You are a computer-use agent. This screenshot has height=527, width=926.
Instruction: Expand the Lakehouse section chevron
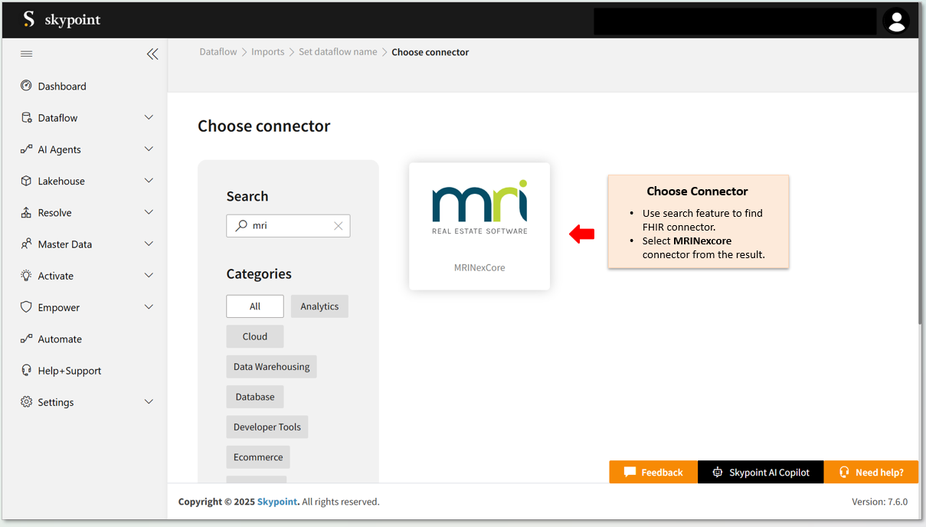coord(149,181)
